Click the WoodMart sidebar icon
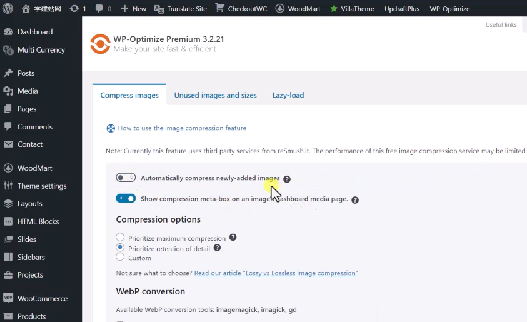This screenshot has width=527, height=322. tap(8, 168)
